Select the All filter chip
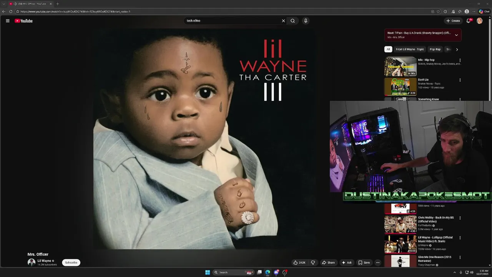The height and width of the screenshot is (277, 492). click(388, 49)
